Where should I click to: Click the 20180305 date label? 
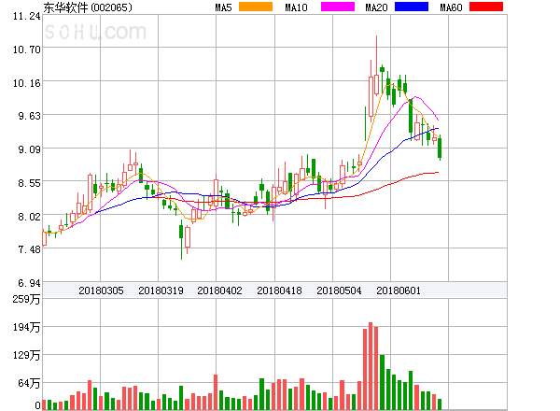[x=101, y=291]
